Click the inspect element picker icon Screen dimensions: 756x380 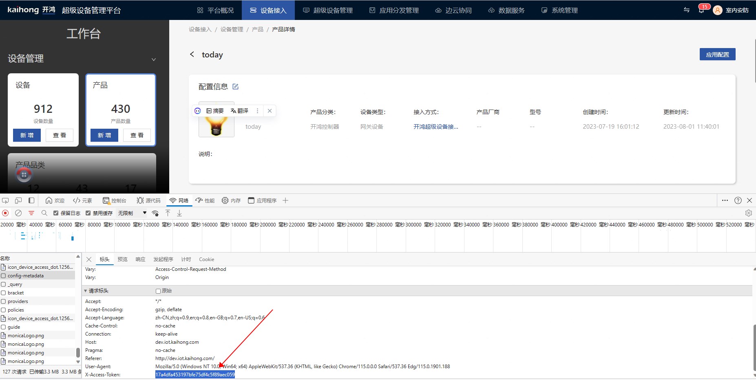point(5,200)
